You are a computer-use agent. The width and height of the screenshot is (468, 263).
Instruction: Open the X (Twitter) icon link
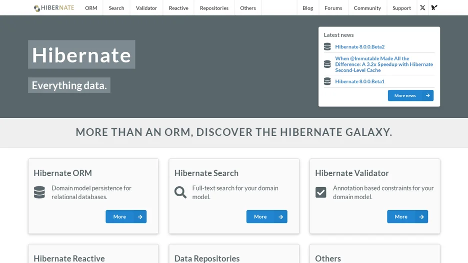click(422, 8)
